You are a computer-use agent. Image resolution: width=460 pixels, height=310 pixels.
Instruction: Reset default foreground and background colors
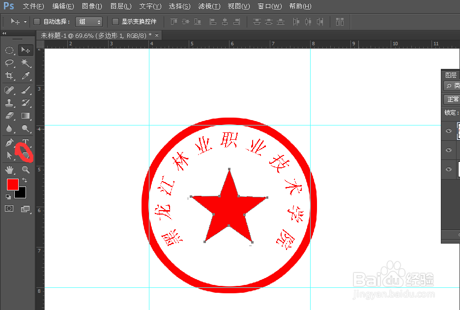click(8, 196)
